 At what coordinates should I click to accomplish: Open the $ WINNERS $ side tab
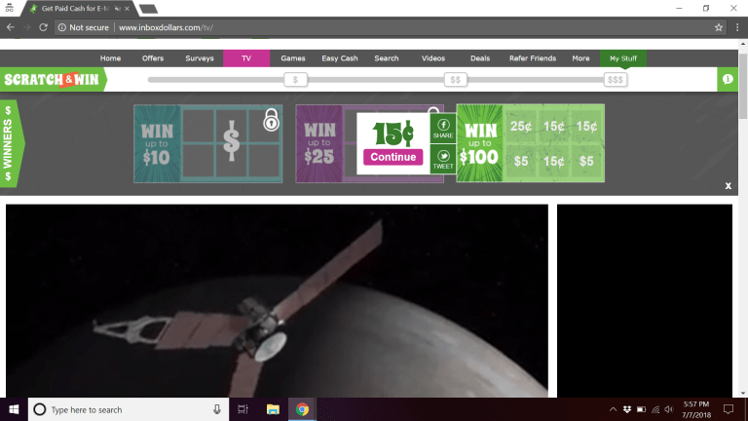[x=12, y=143]
